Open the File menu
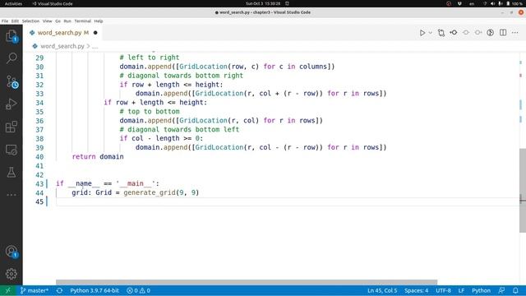The image size is (526, 296). point(5,21)
